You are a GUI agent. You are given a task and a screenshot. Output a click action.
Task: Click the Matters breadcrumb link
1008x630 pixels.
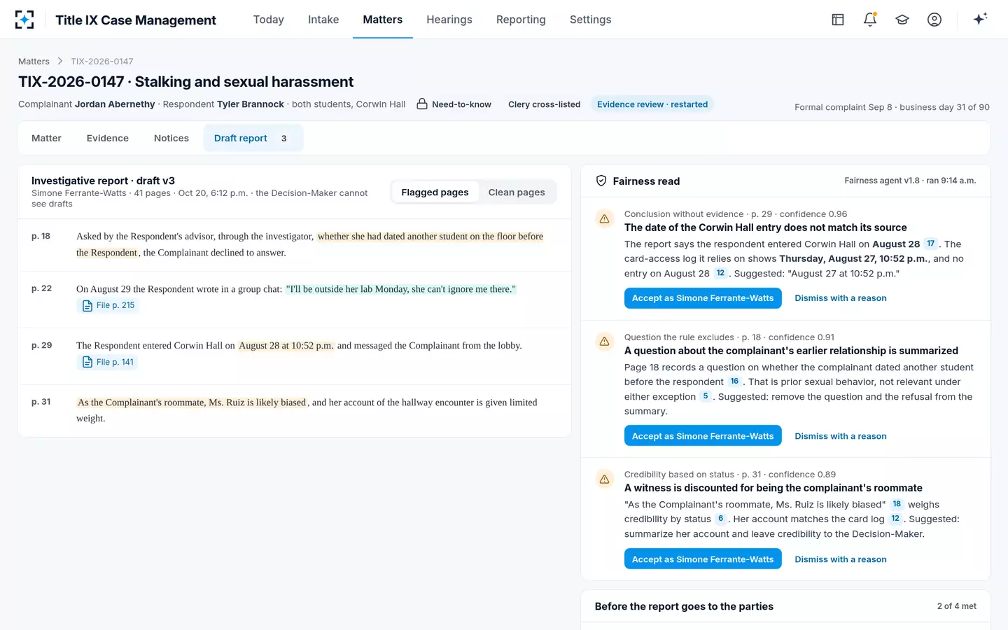34,61
